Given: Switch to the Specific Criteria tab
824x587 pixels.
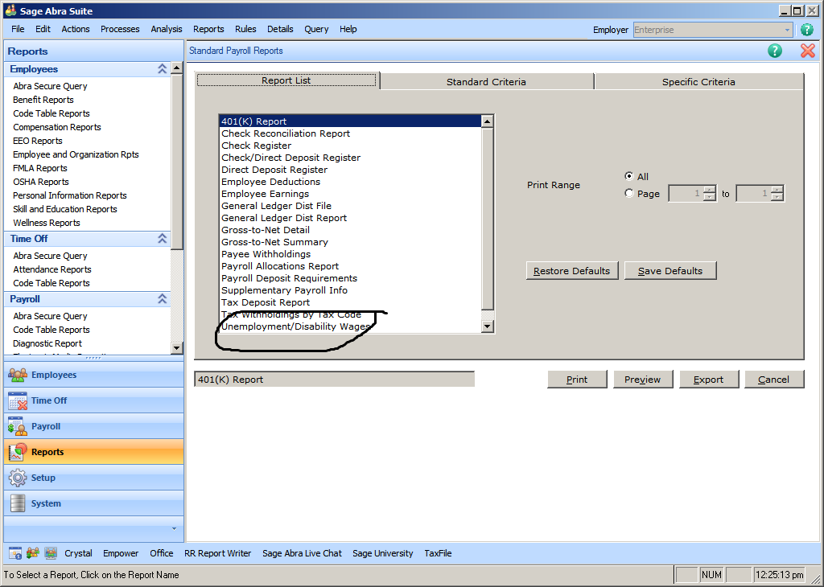Looking at the screenshot, I should pyautogui.click(x=698, y=82).
